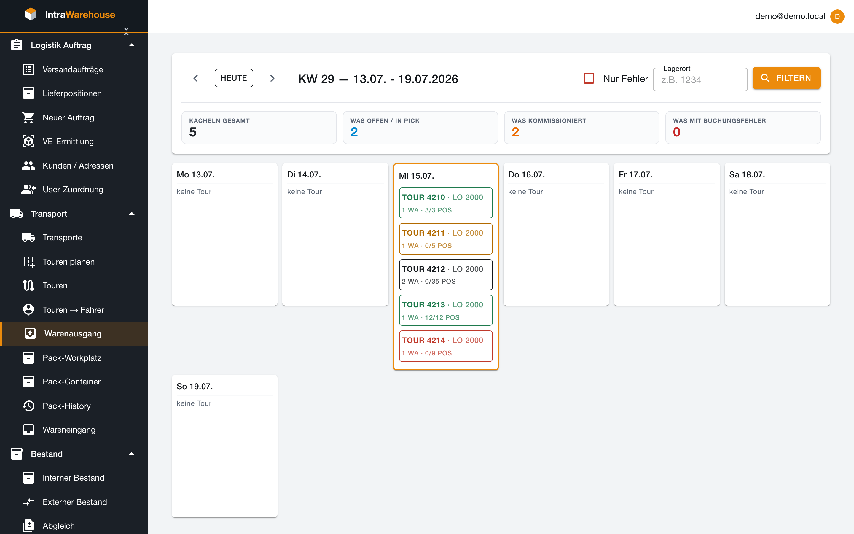The height and width of the screenshot is (534, 854).
Task: Open Kunden / Adressen menu item
Action: point(74,166)
